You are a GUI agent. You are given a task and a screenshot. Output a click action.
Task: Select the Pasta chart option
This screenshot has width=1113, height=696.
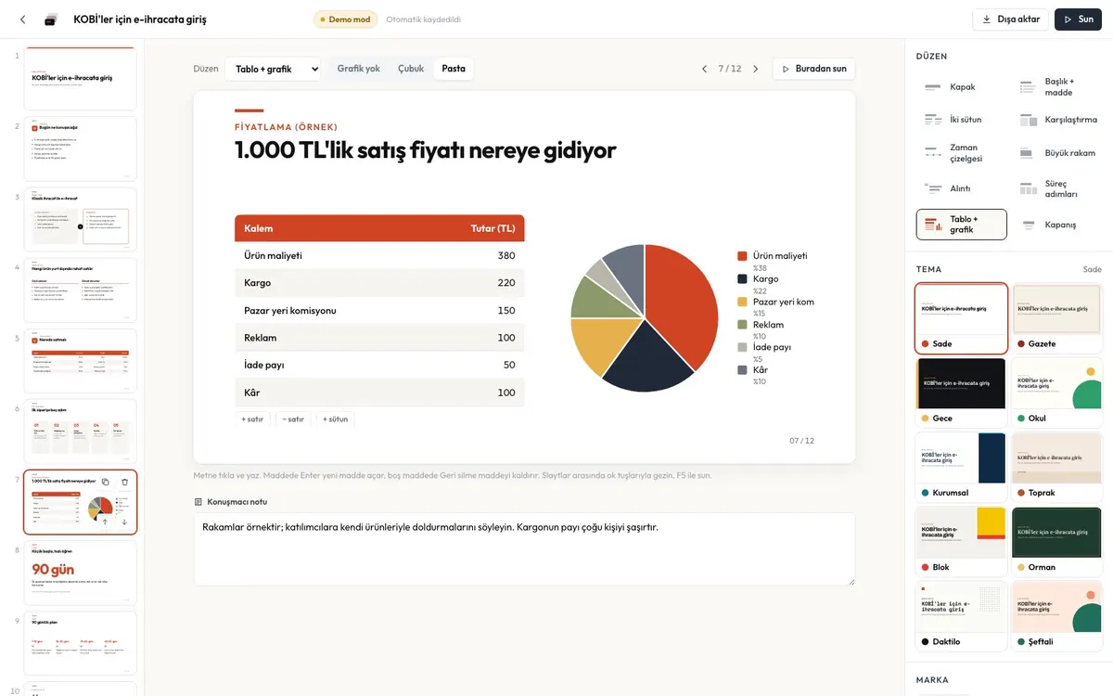click(454, 69)
